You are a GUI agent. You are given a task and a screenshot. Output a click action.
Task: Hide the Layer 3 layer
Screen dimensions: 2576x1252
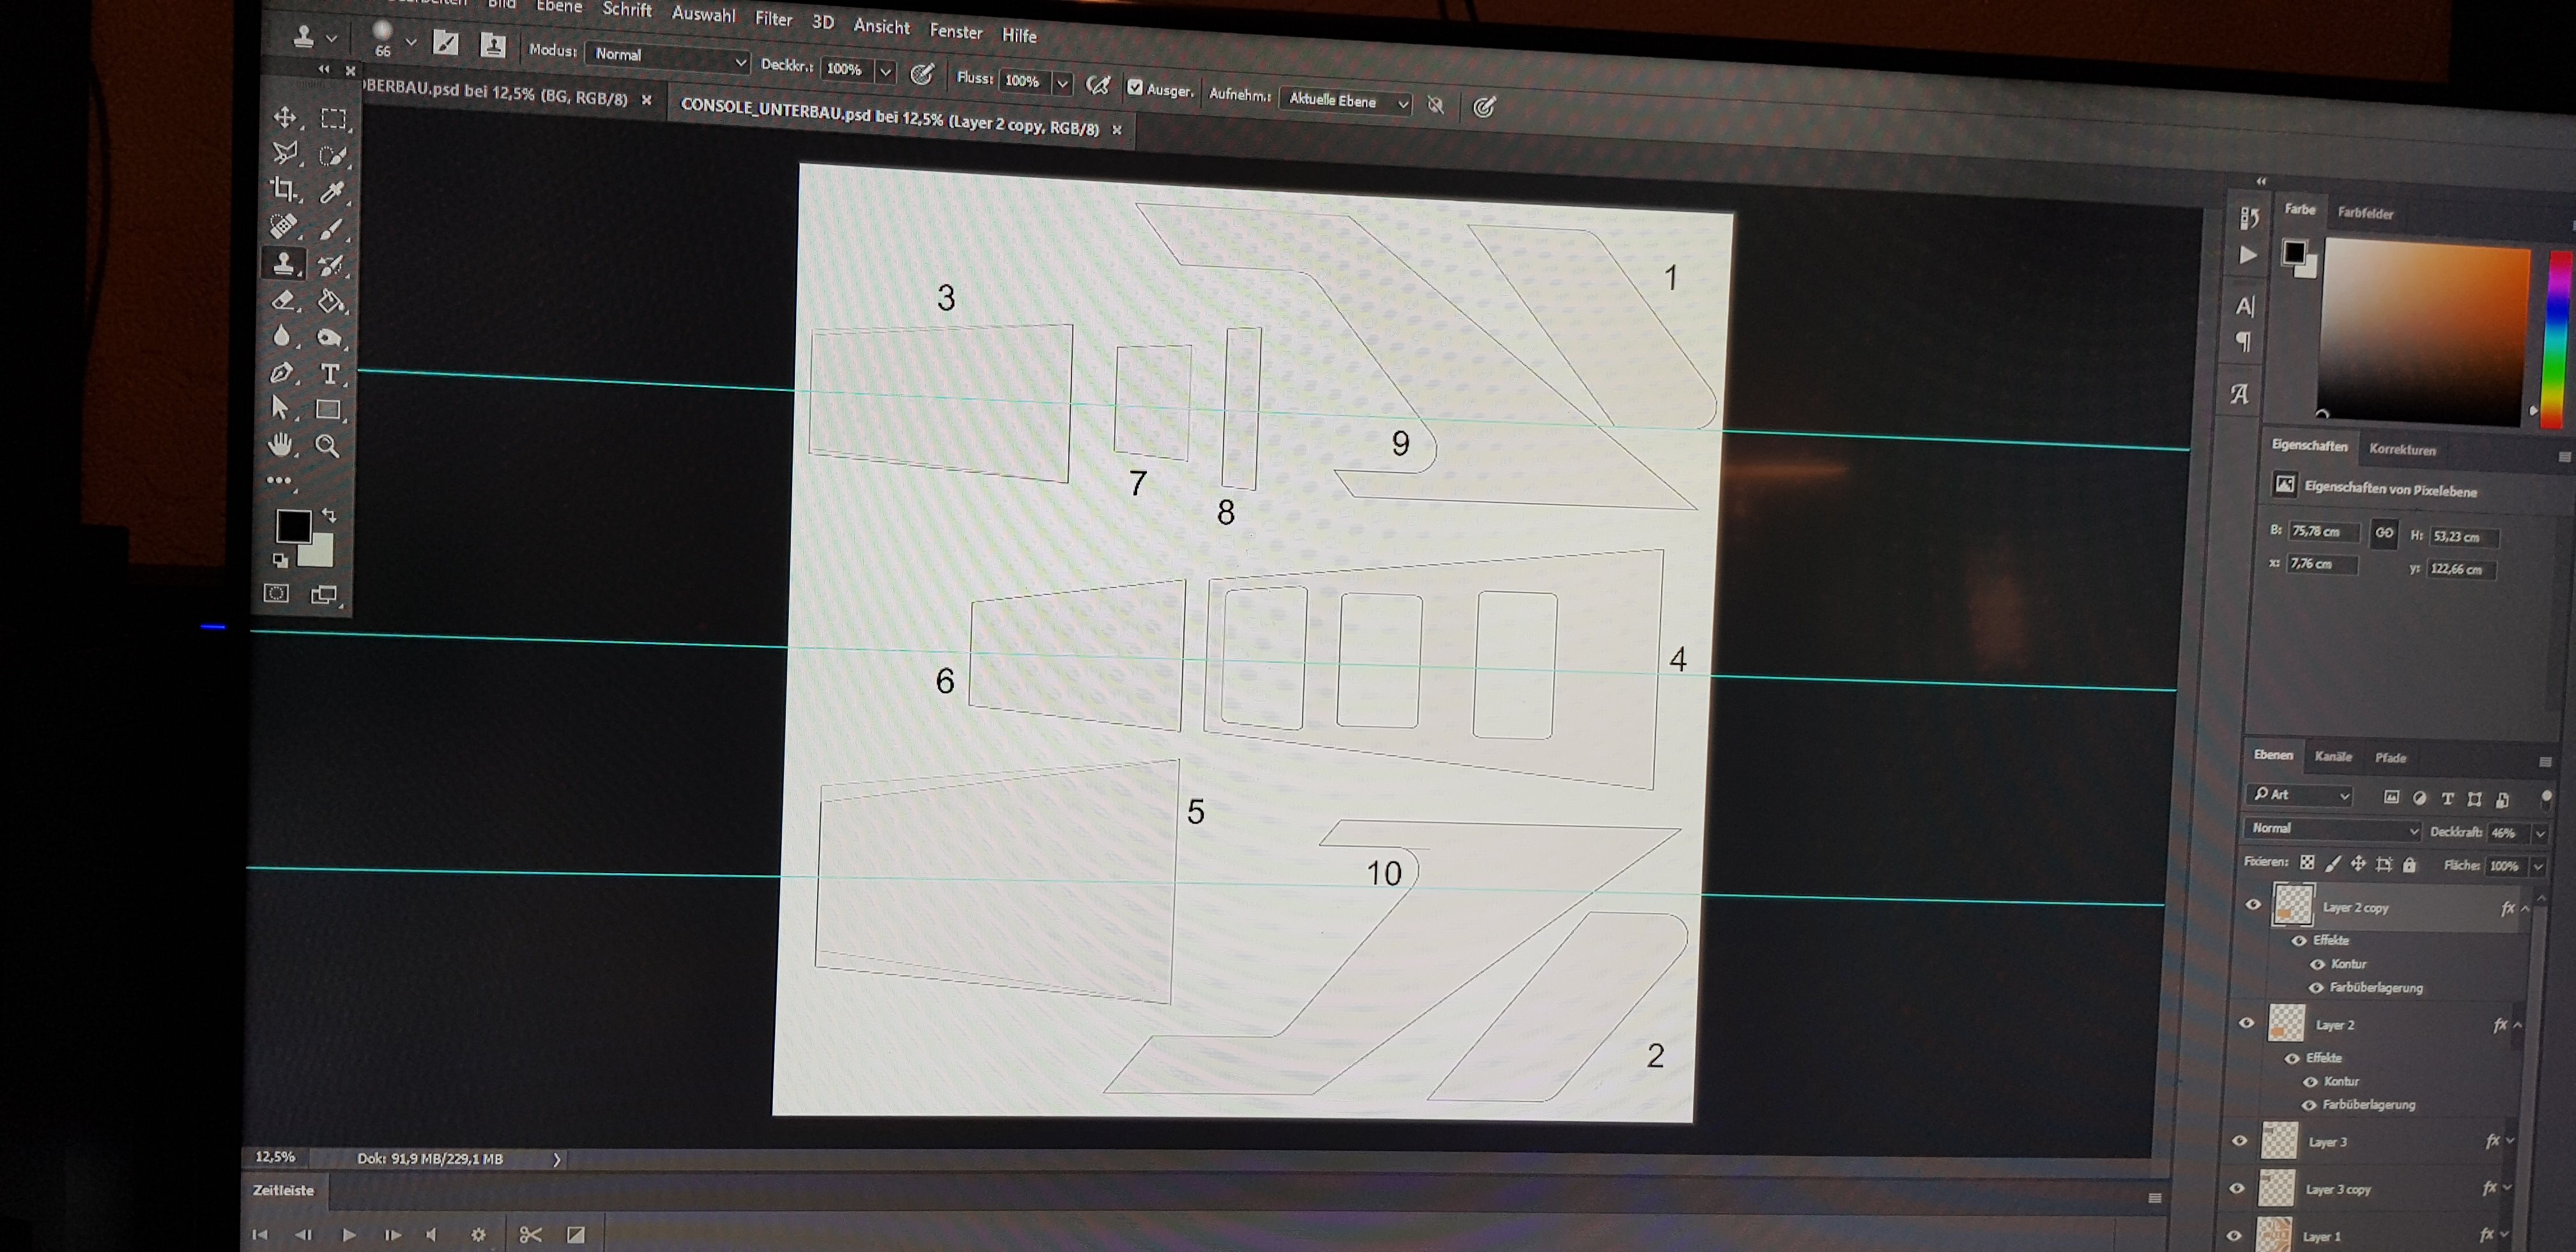click(2240, 1140)
